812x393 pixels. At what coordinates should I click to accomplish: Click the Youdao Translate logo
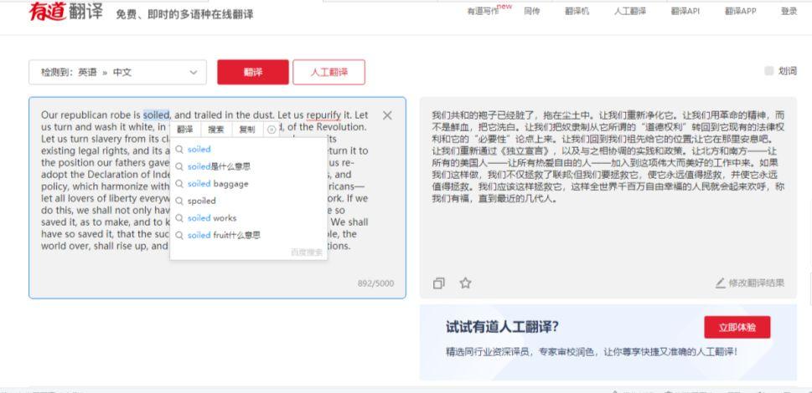click(x=65, y=12)
